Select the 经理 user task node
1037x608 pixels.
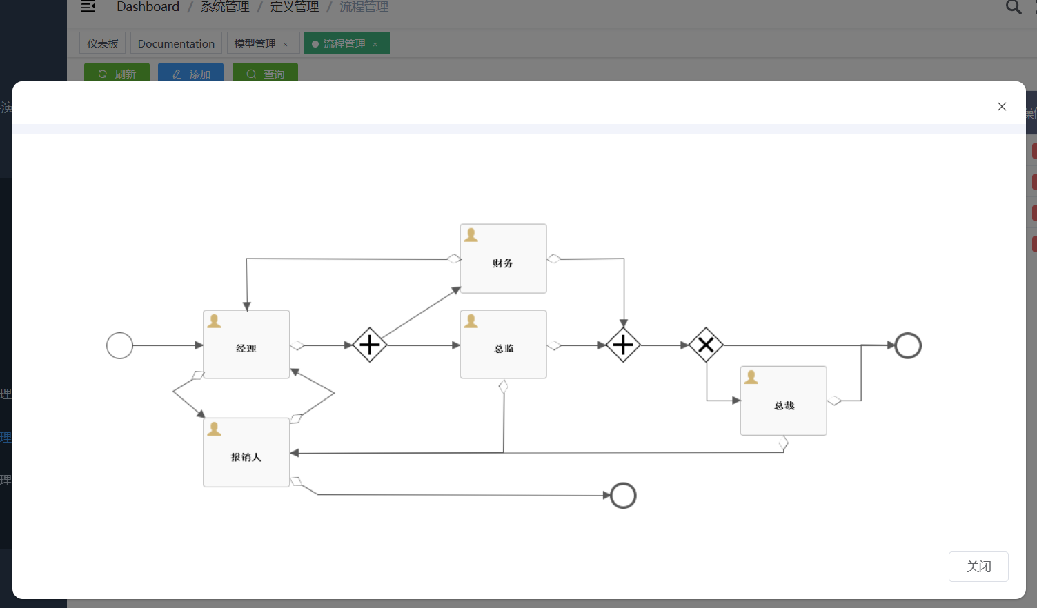click(x=246, y=344)
